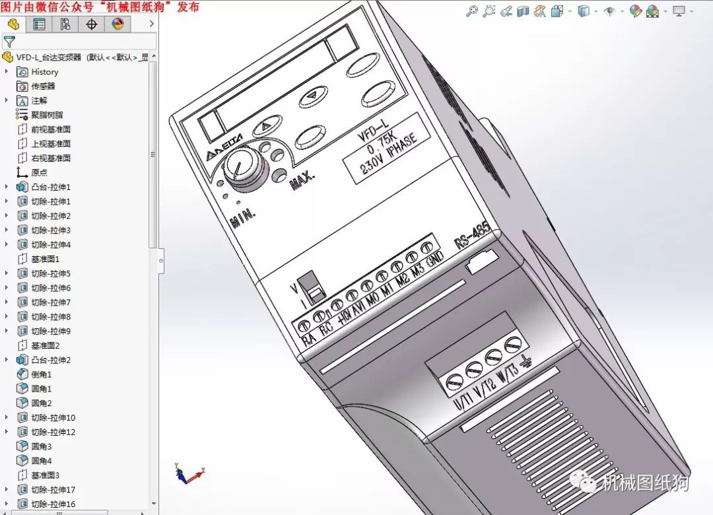Open the Hide/Show Items dropdown arrow

coord(622,11)
